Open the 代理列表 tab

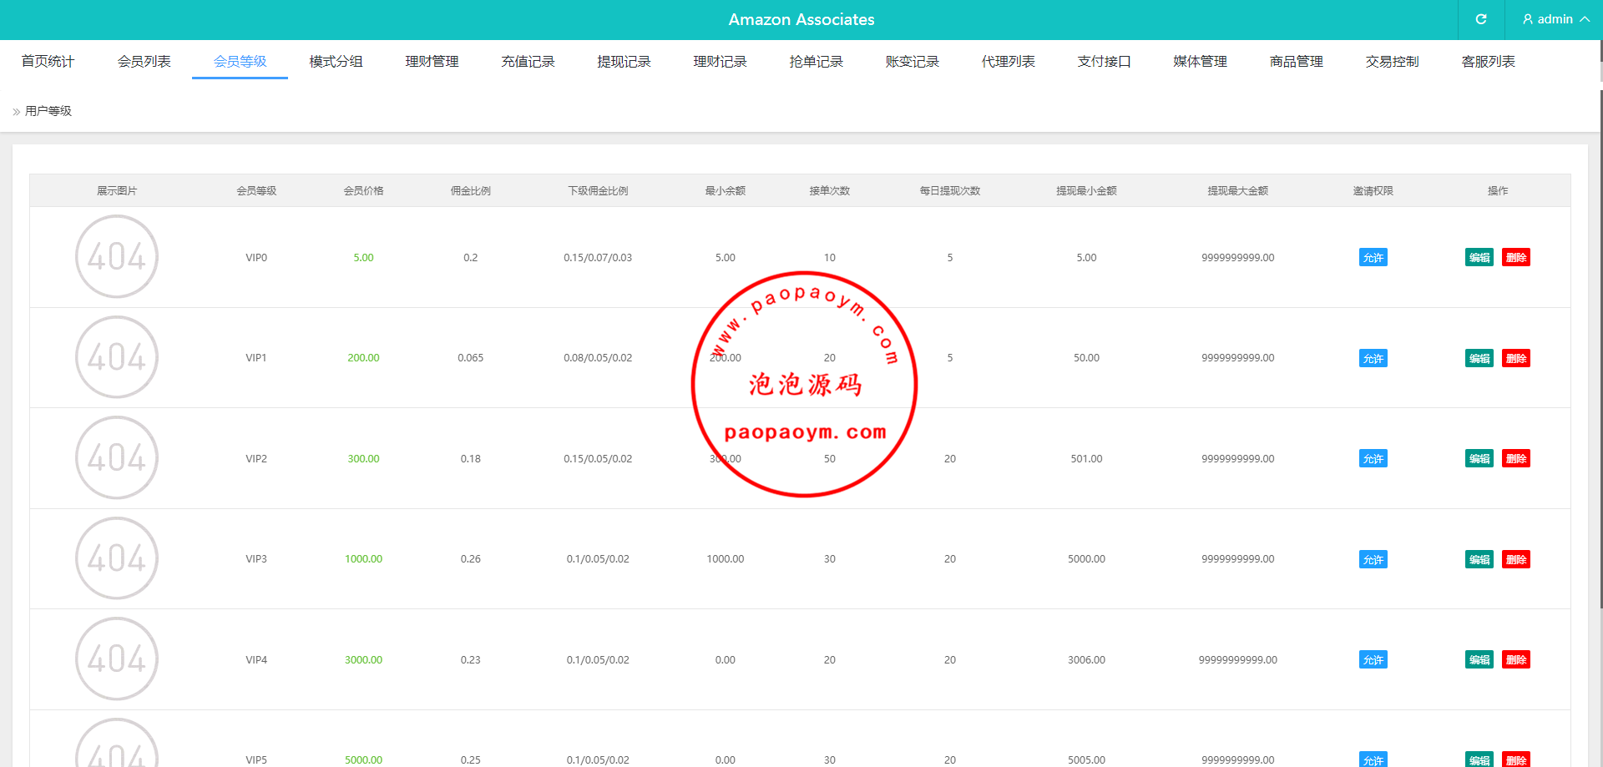(x=1008, y=61)
